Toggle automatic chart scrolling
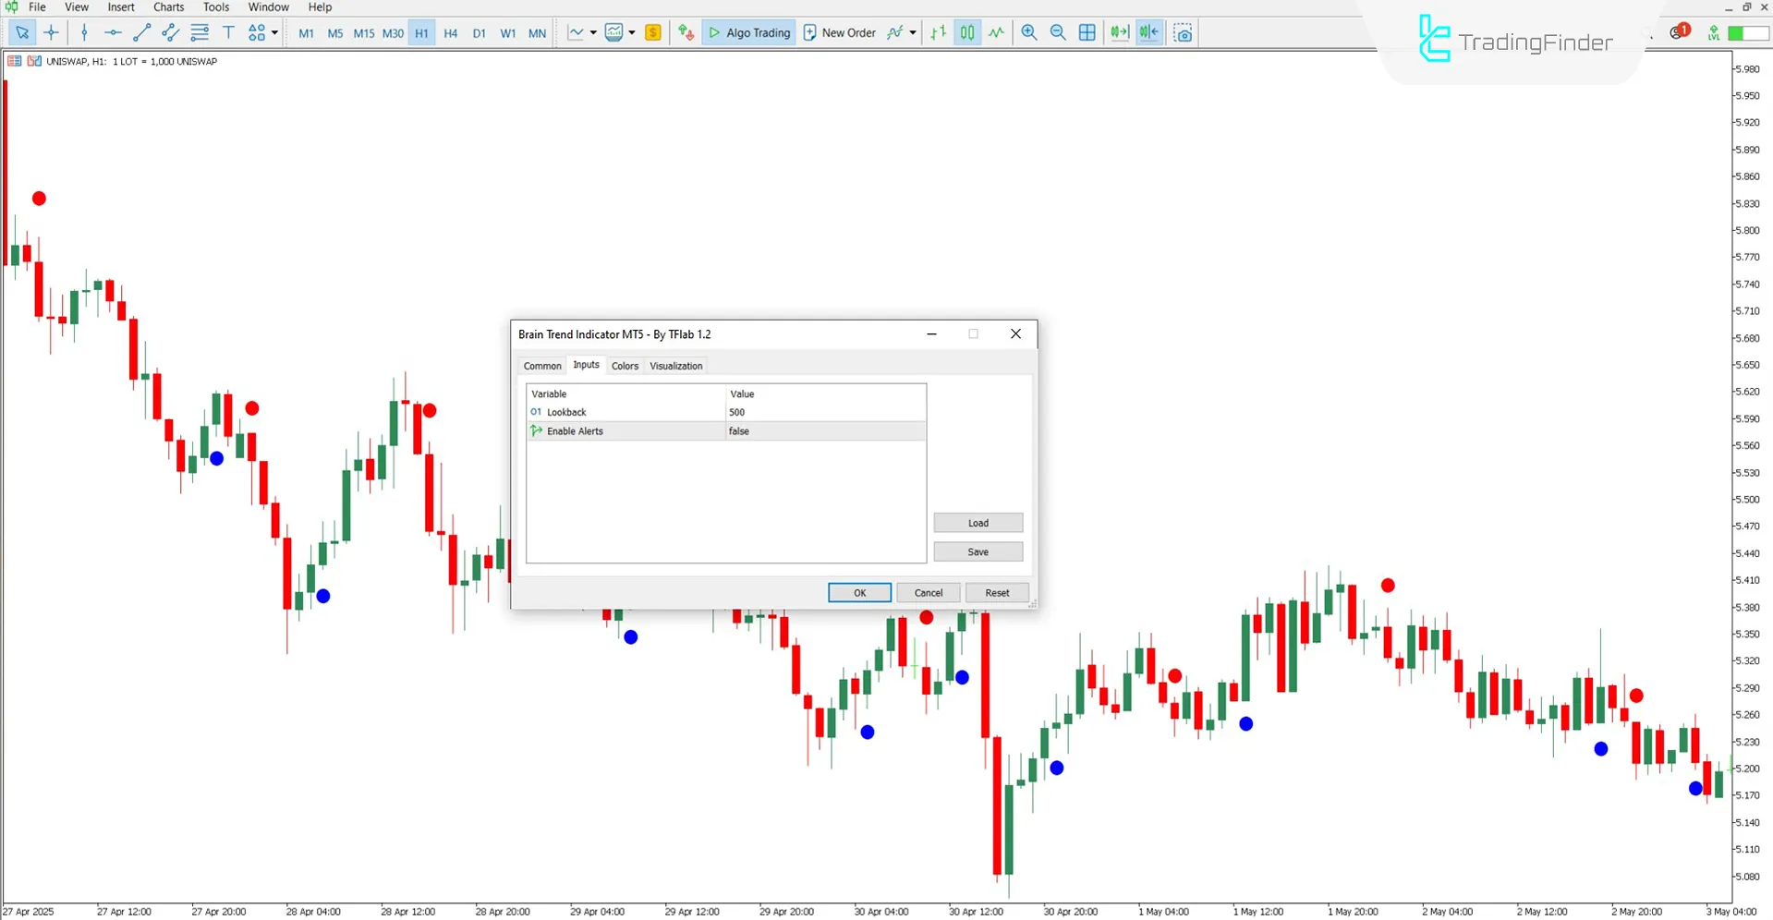Image resolution: width=1773 pixels, height=920 pixels. [1120, 32]
